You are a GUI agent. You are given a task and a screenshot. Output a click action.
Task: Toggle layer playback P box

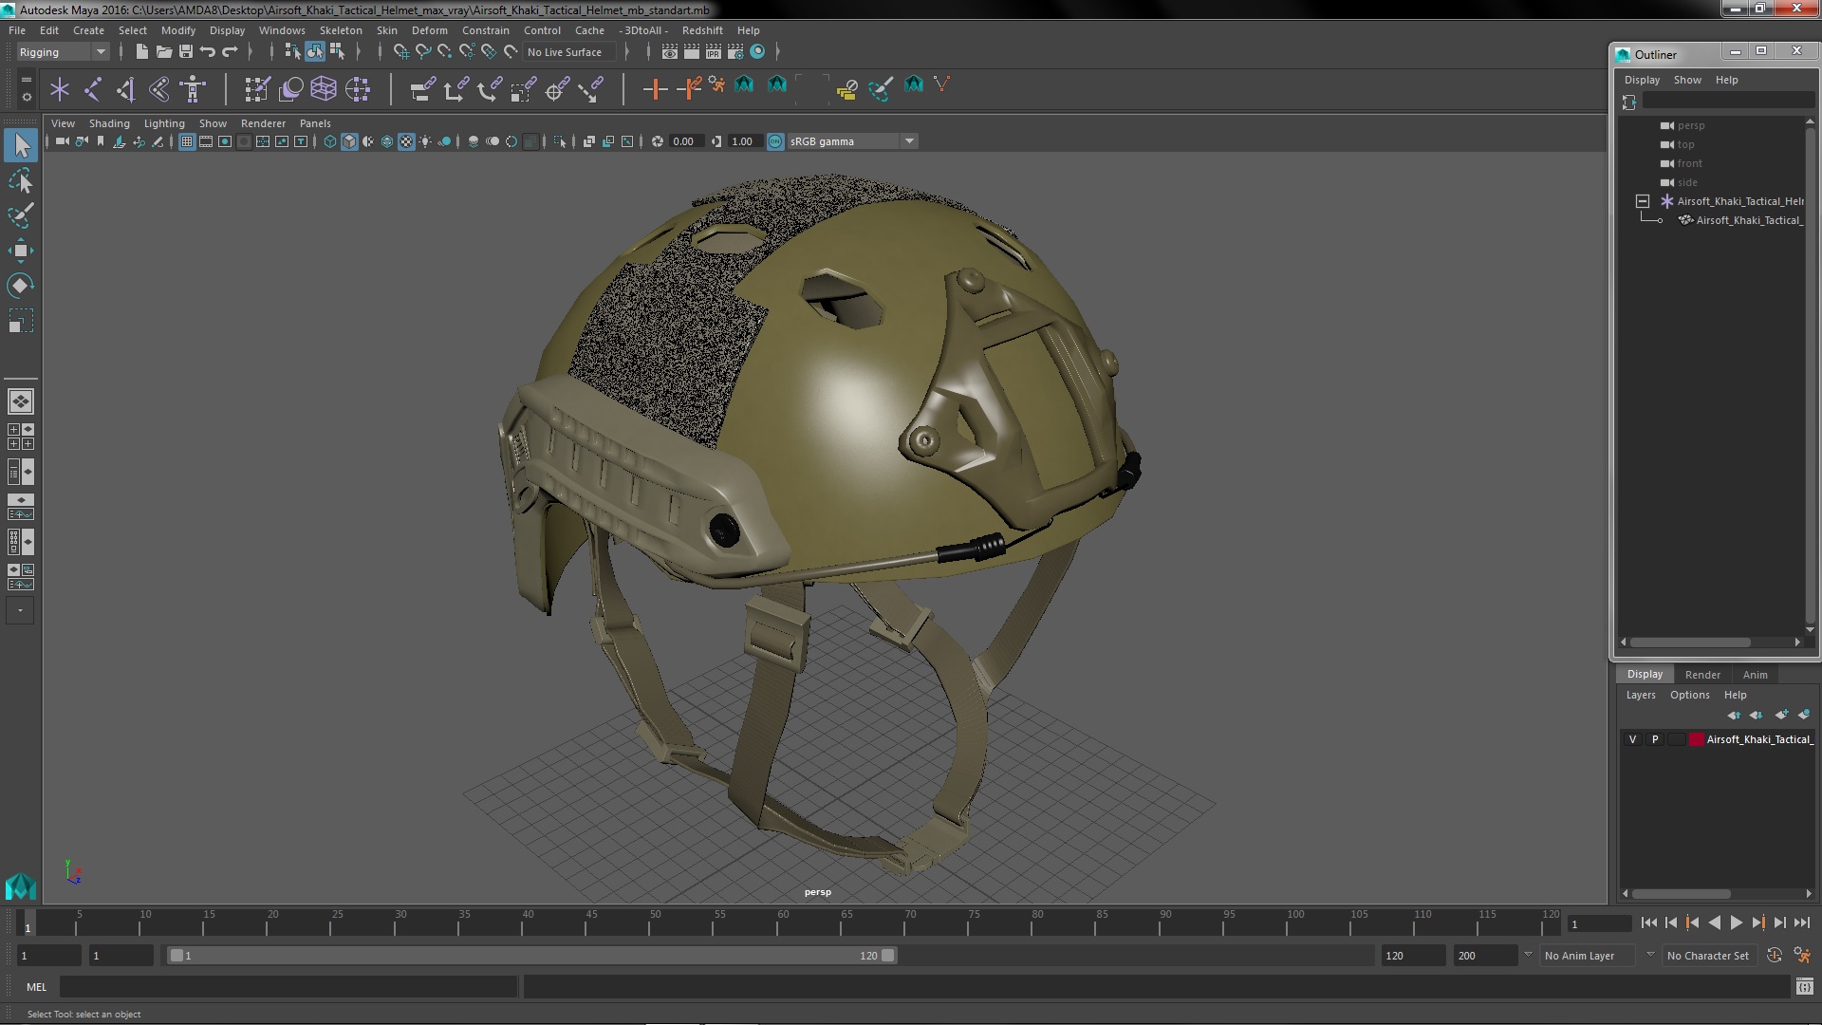click(x=1655, y=739)
